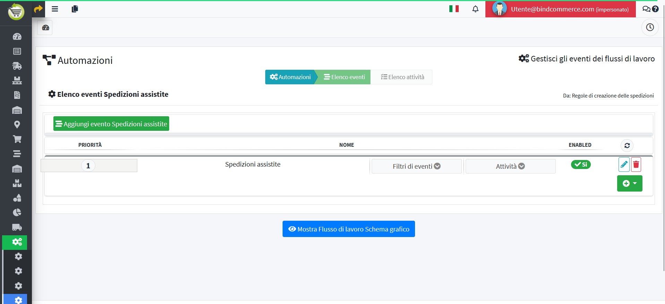The height and width of the screenshot is (304, 665).
Task: Switch to the Elenco attività tab
Action: coord(402,77)
